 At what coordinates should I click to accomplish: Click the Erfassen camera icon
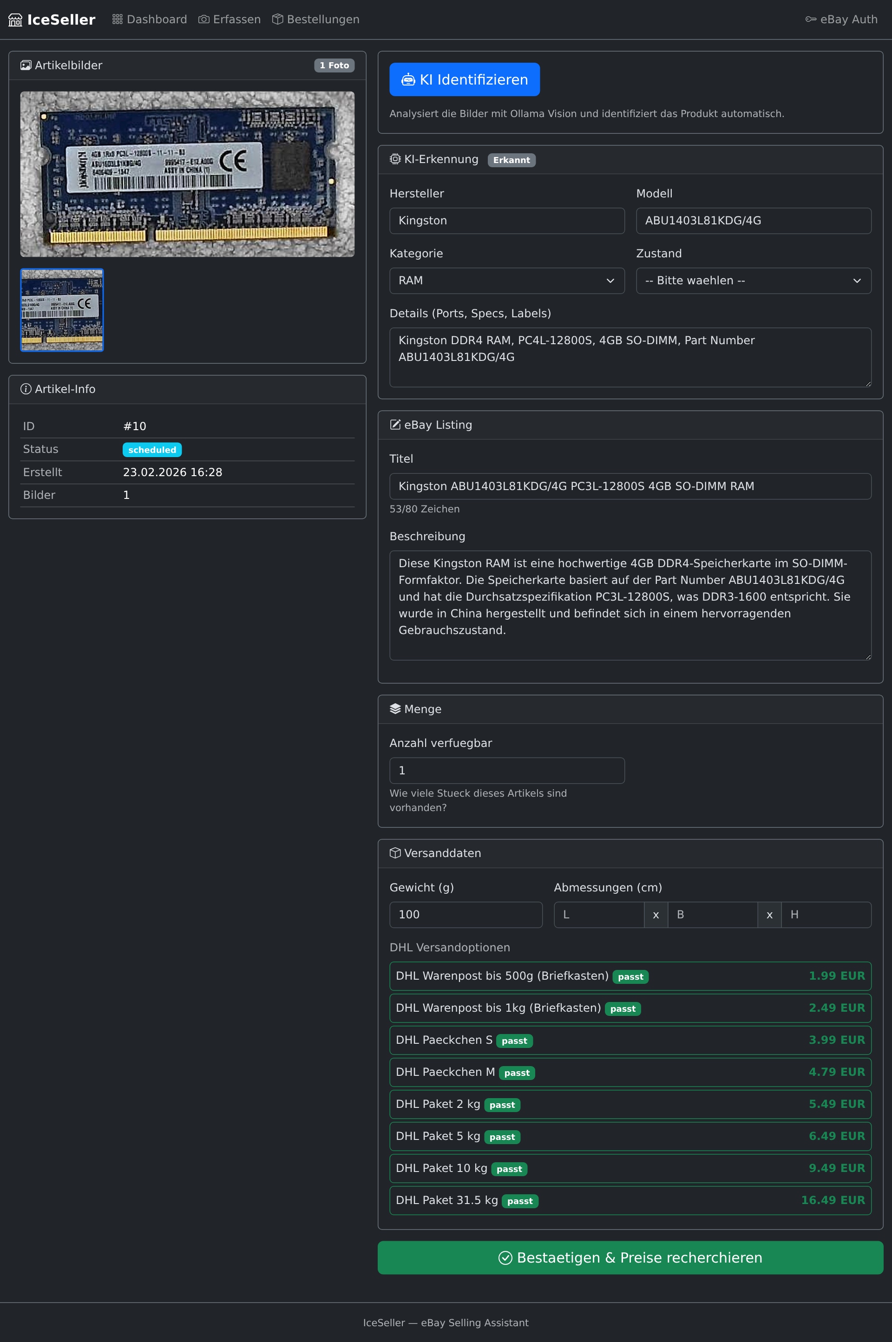click(203, 20)
